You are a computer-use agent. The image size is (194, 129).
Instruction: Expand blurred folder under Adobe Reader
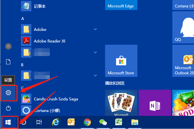(95, 52)
